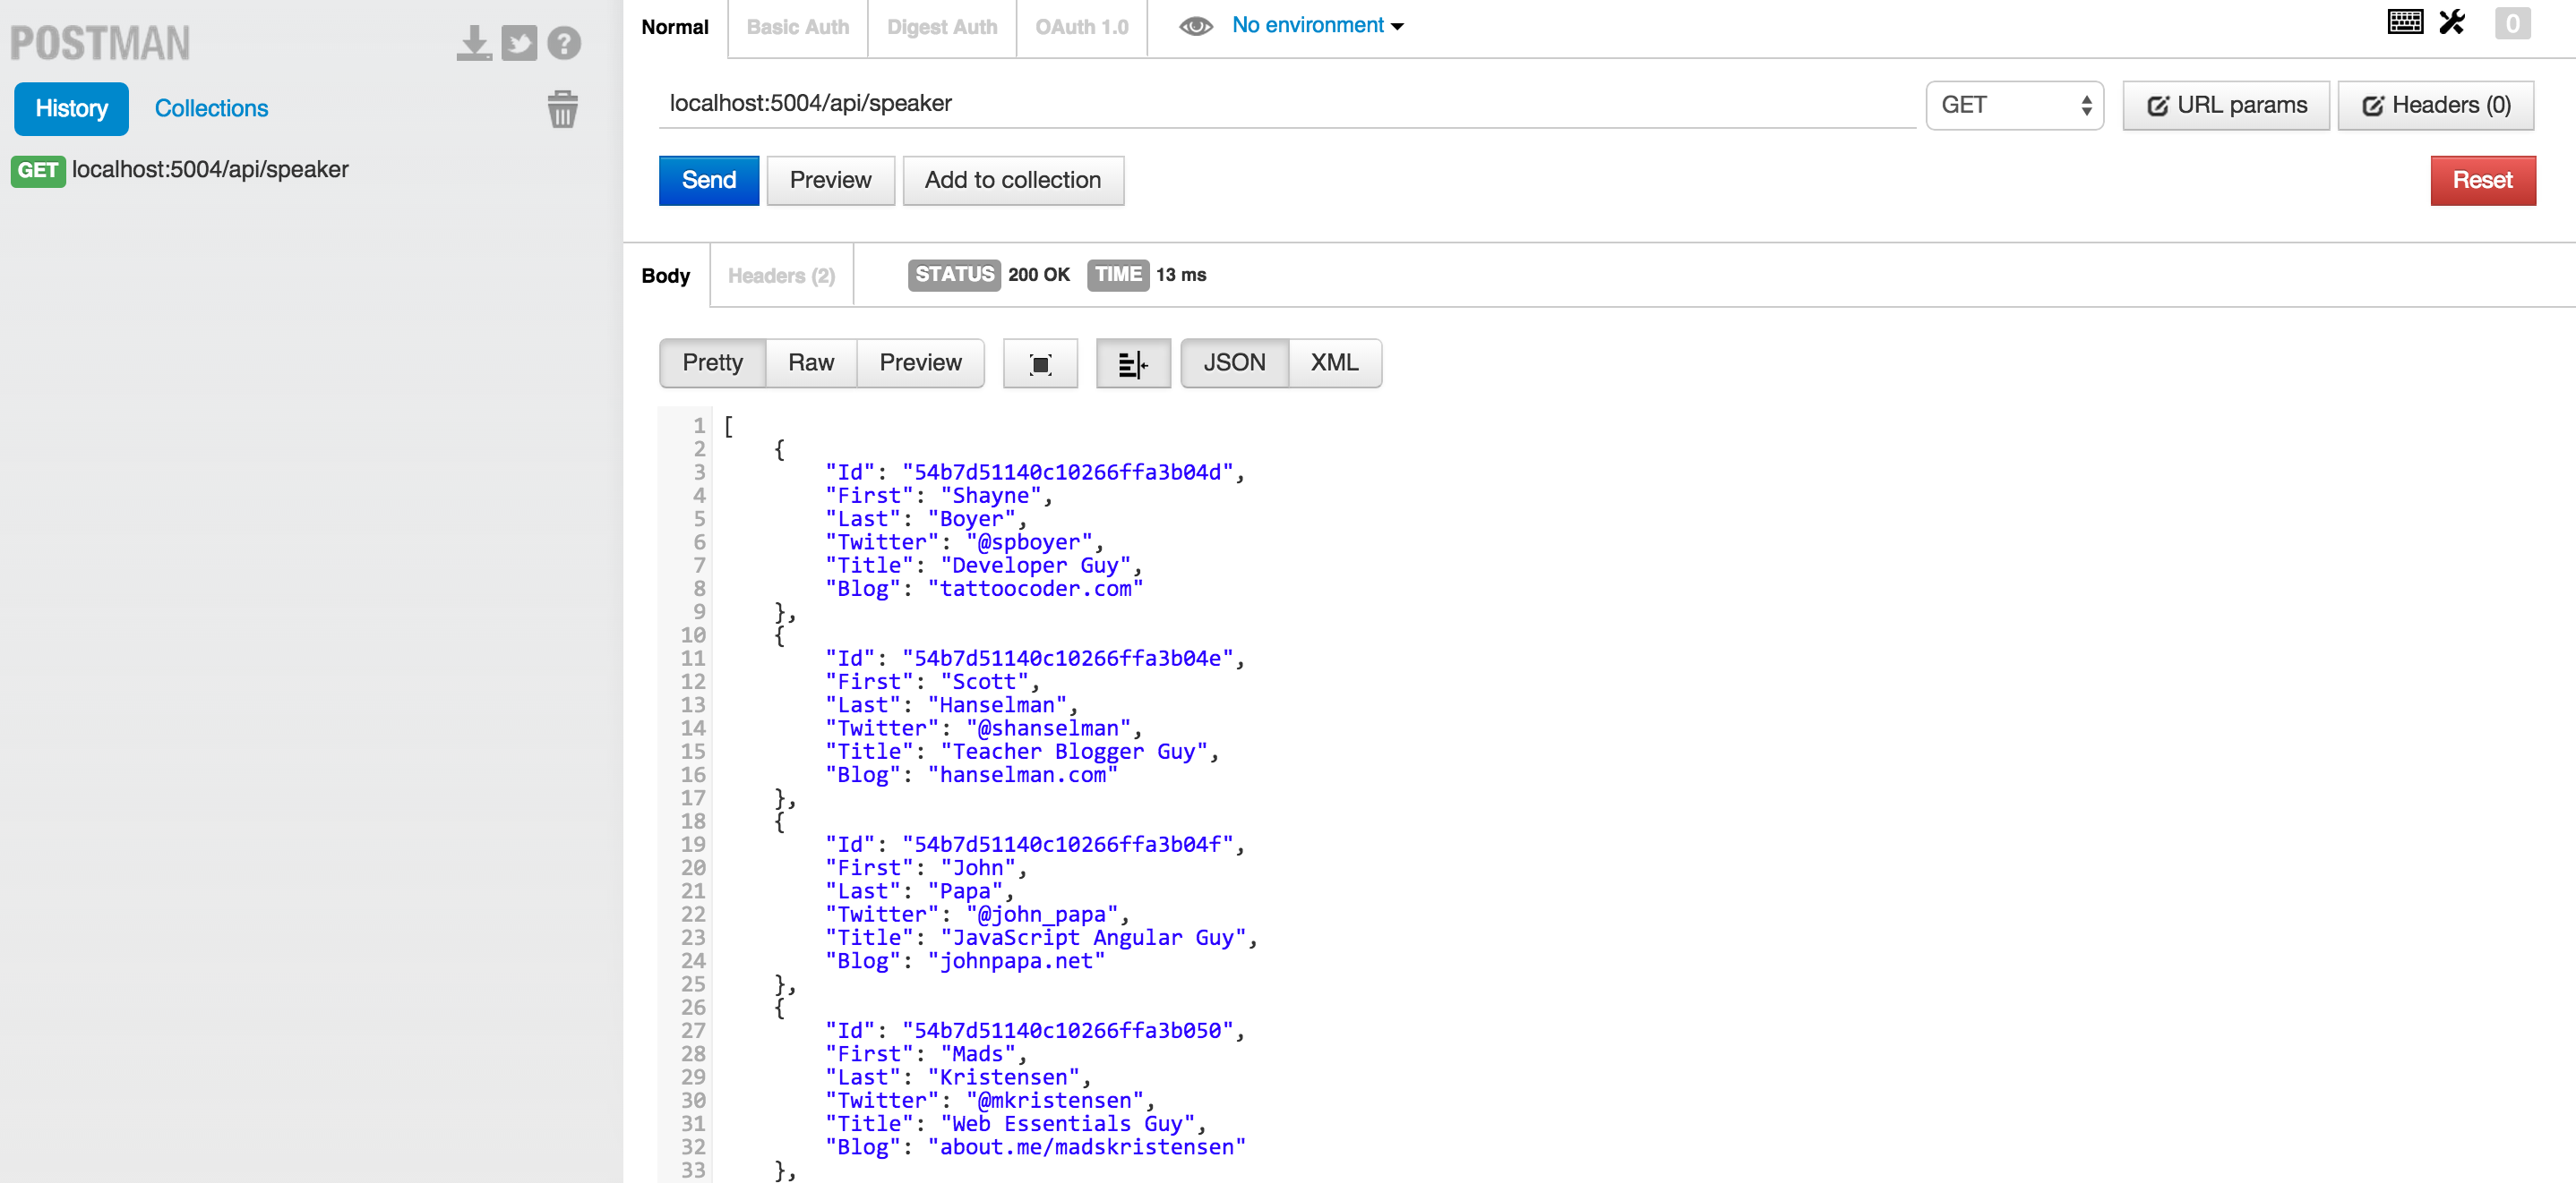Open Headers (0) editor
2576x1183 pixels.
tap(2435, 105)
